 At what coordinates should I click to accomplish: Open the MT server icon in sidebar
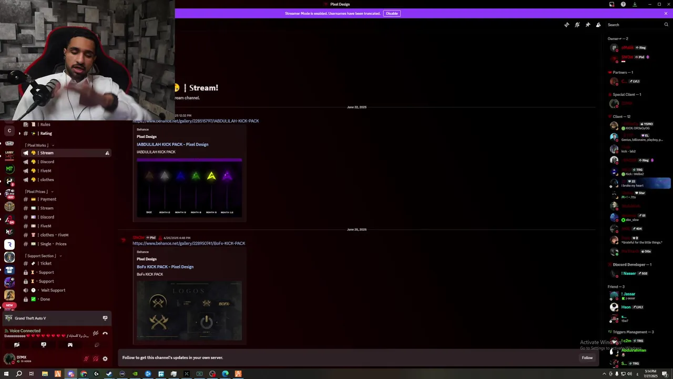9,169
